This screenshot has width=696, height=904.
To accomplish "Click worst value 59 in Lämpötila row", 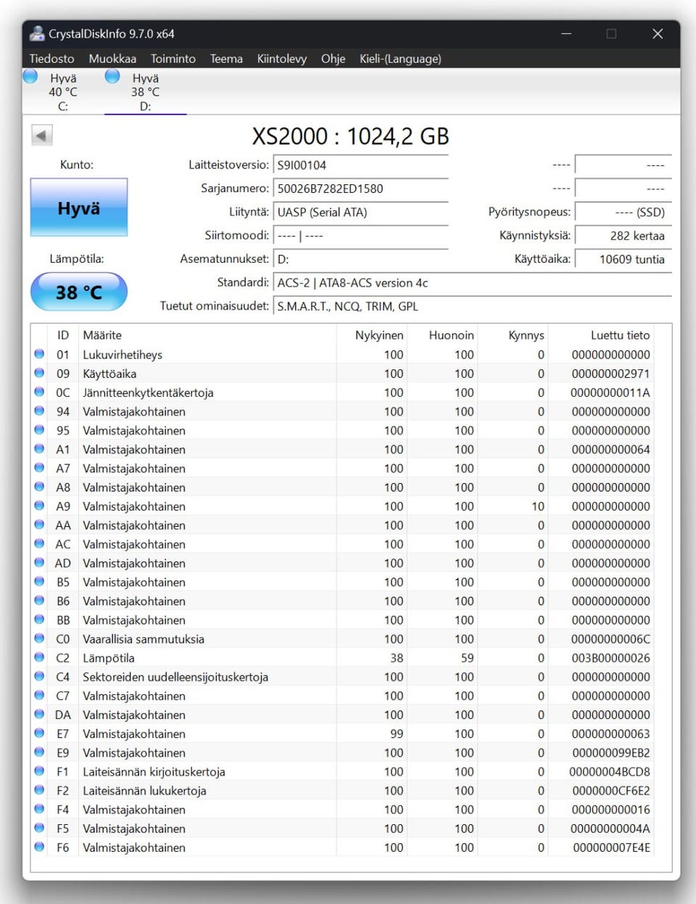I will point(468,658).
